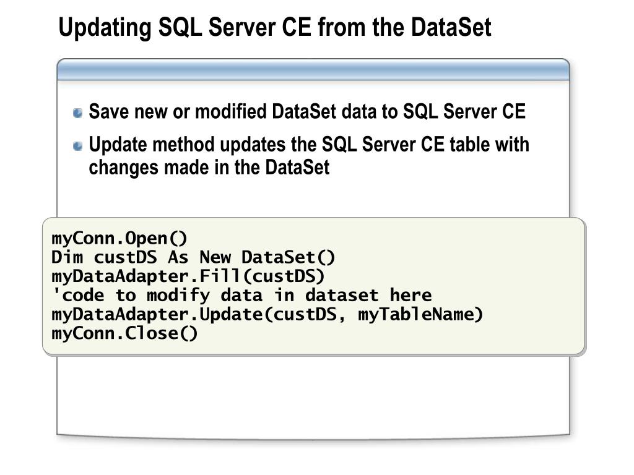Click the bullet icon before 'Update method updates'
This screenshot has height=475, width=634.
(x=77, y=147)
